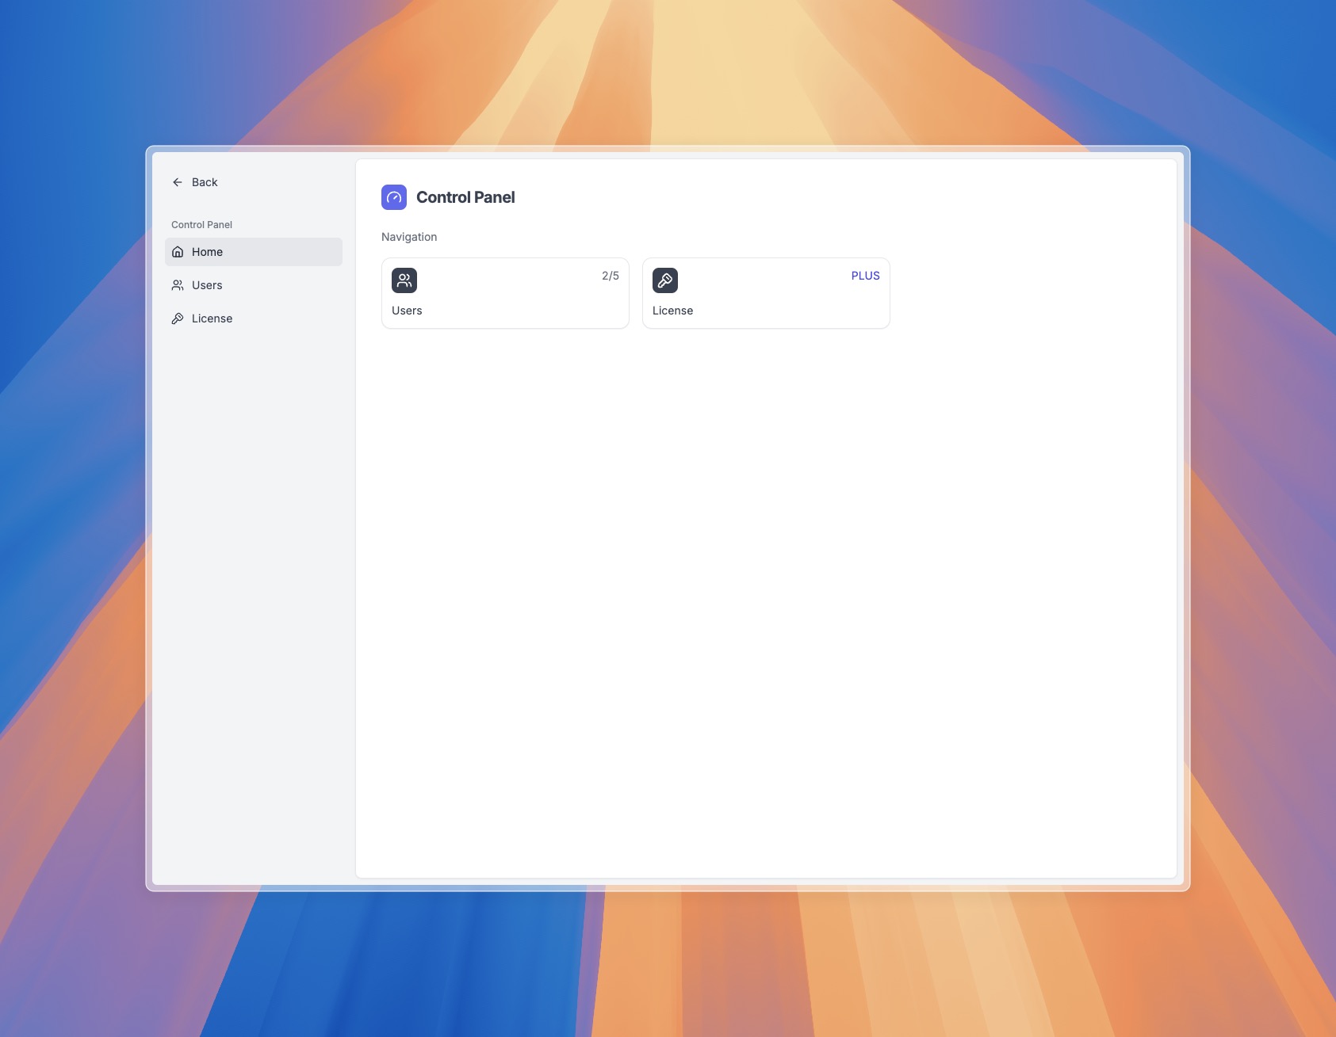Open License from the sidebar
Viewport: 1336px width, 1037px height.
pos(254,318)
